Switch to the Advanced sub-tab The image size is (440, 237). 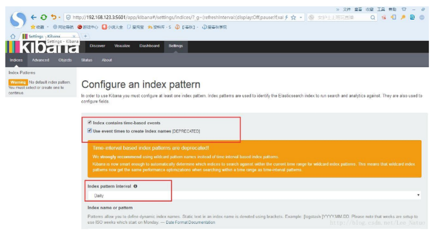point(40,60)
